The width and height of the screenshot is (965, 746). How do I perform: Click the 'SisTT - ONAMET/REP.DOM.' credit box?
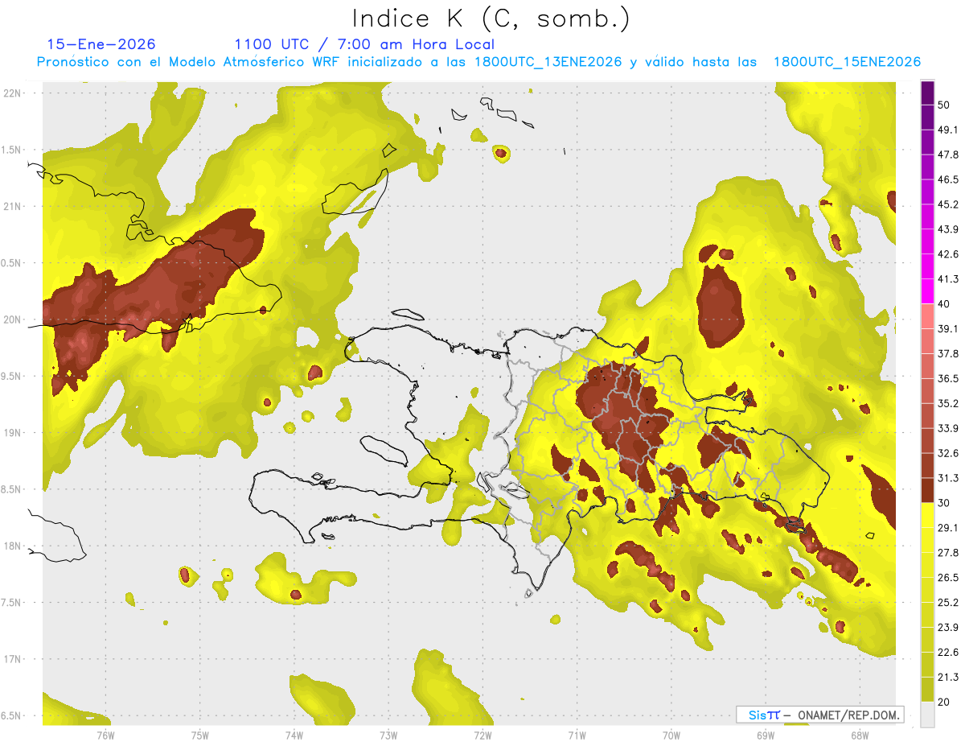[x=819, y=715]
